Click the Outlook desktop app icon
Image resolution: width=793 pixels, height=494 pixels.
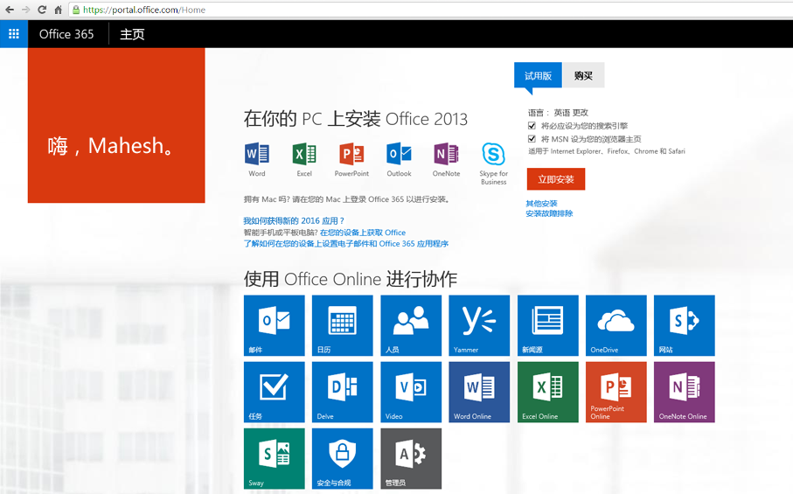[x=399, y=154]
